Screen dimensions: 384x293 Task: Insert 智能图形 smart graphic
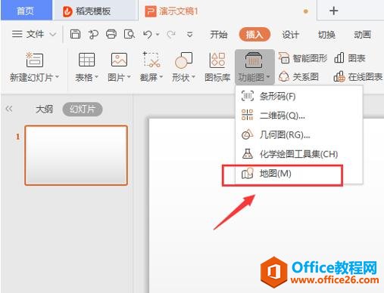[x=302, y=58]
